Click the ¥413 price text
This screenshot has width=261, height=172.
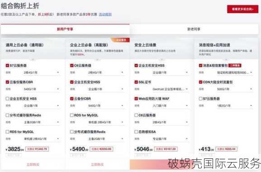pos(206,149)
